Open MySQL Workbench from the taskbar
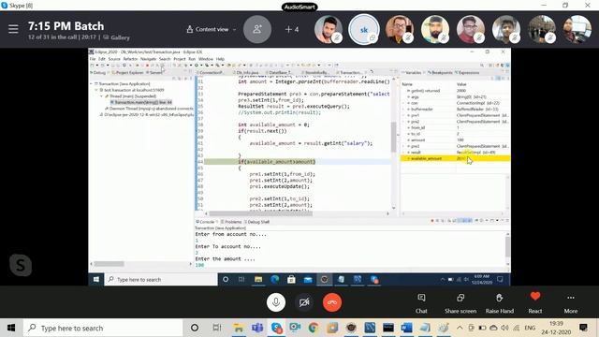 (370, 328)
